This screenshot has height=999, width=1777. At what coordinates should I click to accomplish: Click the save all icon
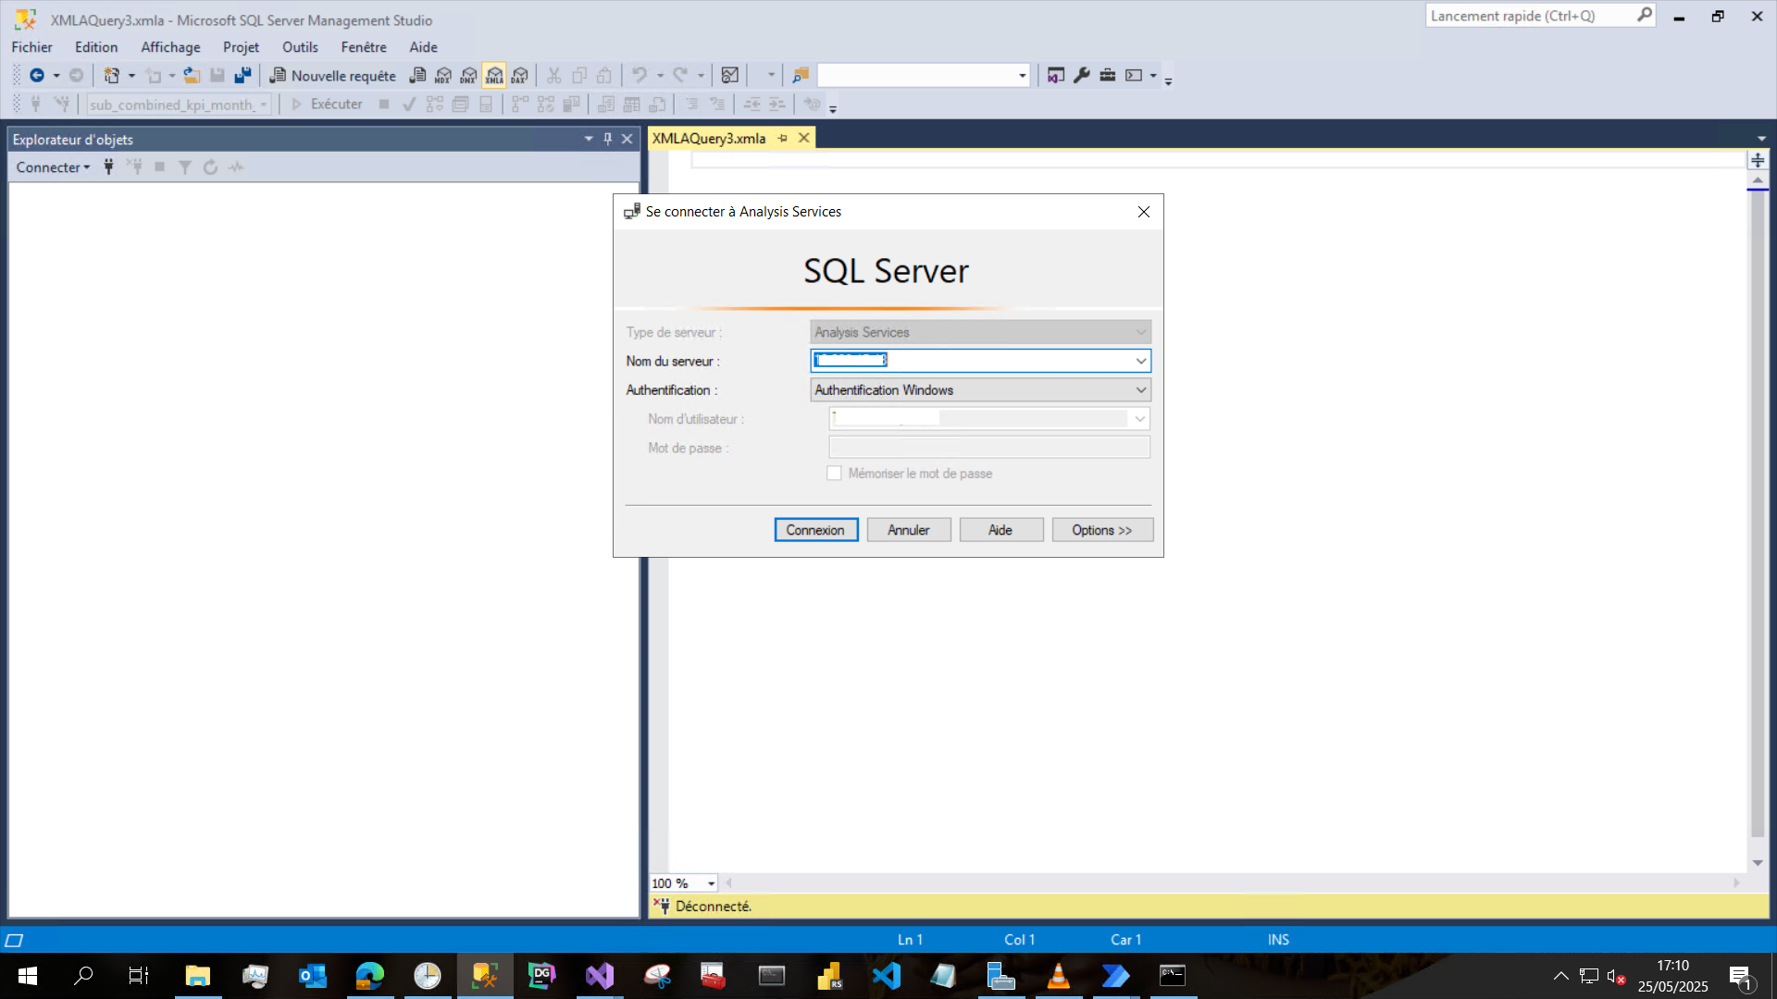coord(242,75)
